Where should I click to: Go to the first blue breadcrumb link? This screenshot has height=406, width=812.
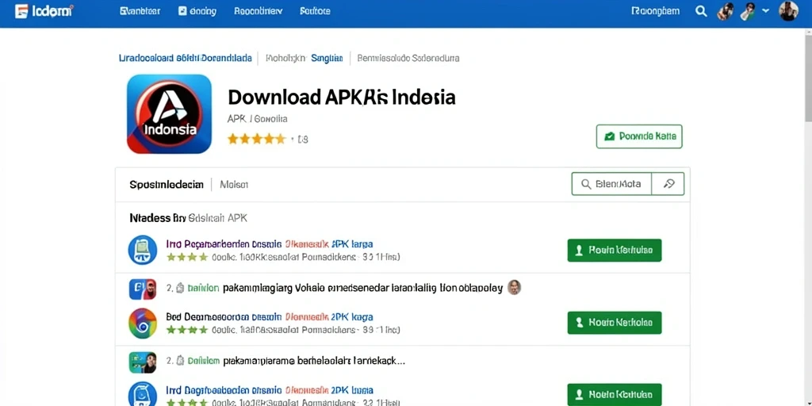pyautogui.click(x=186, y=58)
